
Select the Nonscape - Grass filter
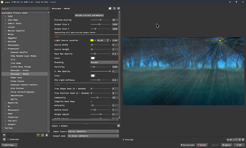click(20, 70)
